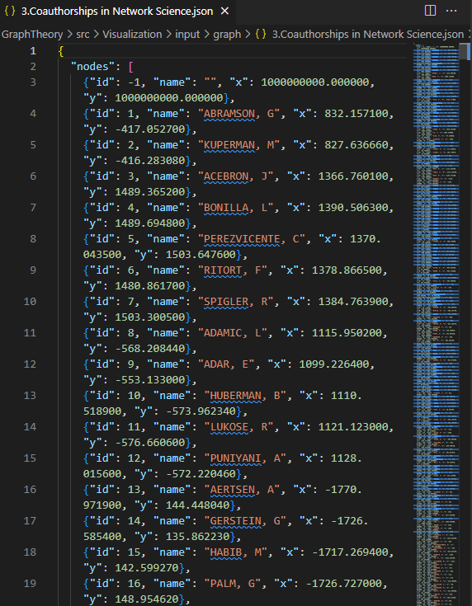The image size is (472, 606).
Task: Open the More Actions ellipsis menu
Action: (451, 11)
